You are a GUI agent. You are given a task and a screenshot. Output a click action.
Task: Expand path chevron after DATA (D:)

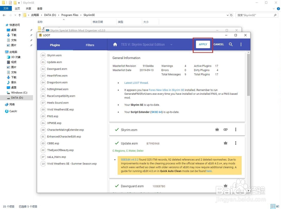click(59, 15)
